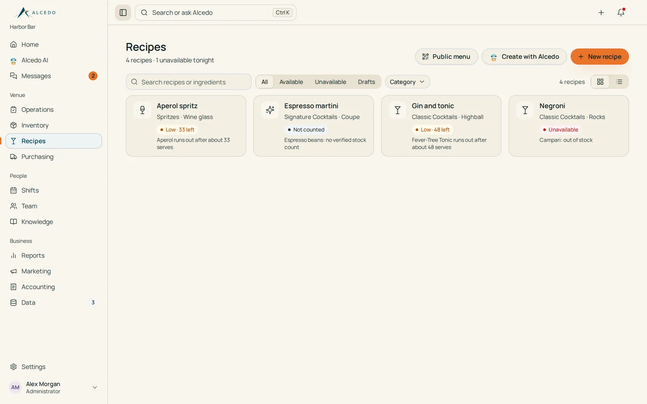647x404 pixels.
Task: Select the Available filter tab
Action: 291,82
